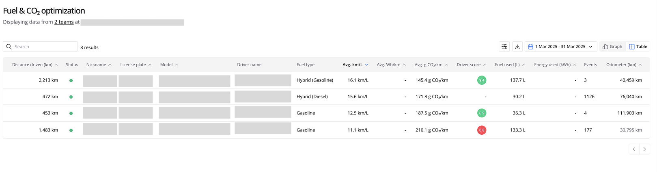The image size is (657, 172).
Task: Click the search magnifier icon
Action: click(x=9, y=47)
